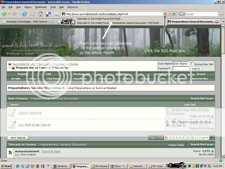Open the Forward history dropdown arrow

coord(19,14)
